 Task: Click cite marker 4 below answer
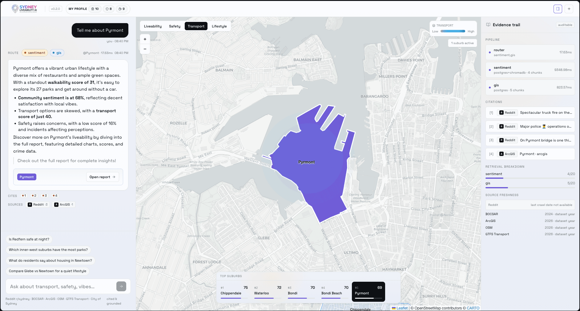tap(55, 196)
